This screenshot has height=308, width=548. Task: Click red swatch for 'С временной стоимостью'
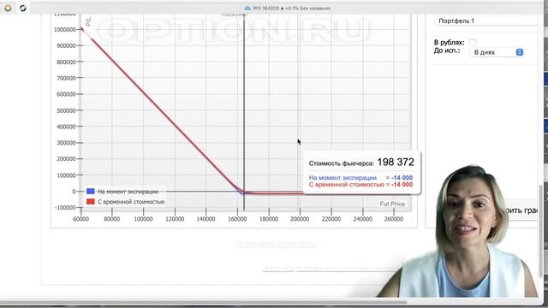pos(91,202)
